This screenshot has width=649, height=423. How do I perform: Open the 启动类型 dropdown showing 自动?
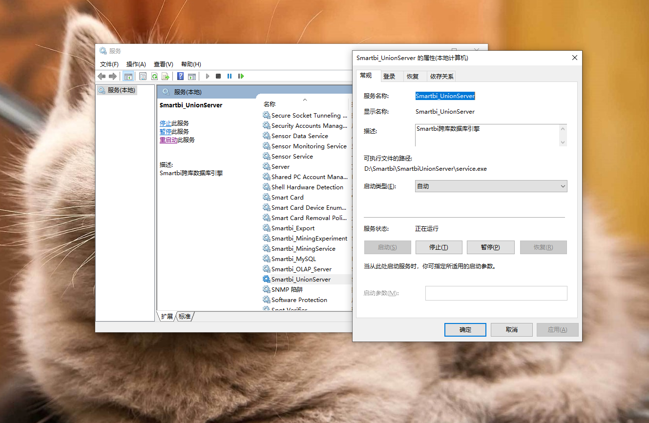491,186
